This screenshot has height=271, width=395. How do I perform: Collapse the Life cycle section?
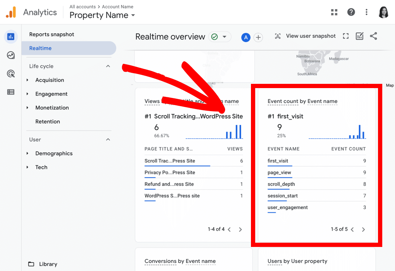(108, 66)
